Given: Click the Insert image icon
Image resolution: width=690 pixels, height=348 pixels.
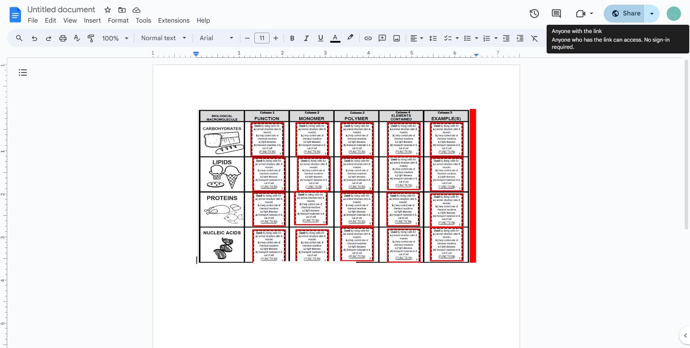Looking at the screenshot, I should click(396, 38).
